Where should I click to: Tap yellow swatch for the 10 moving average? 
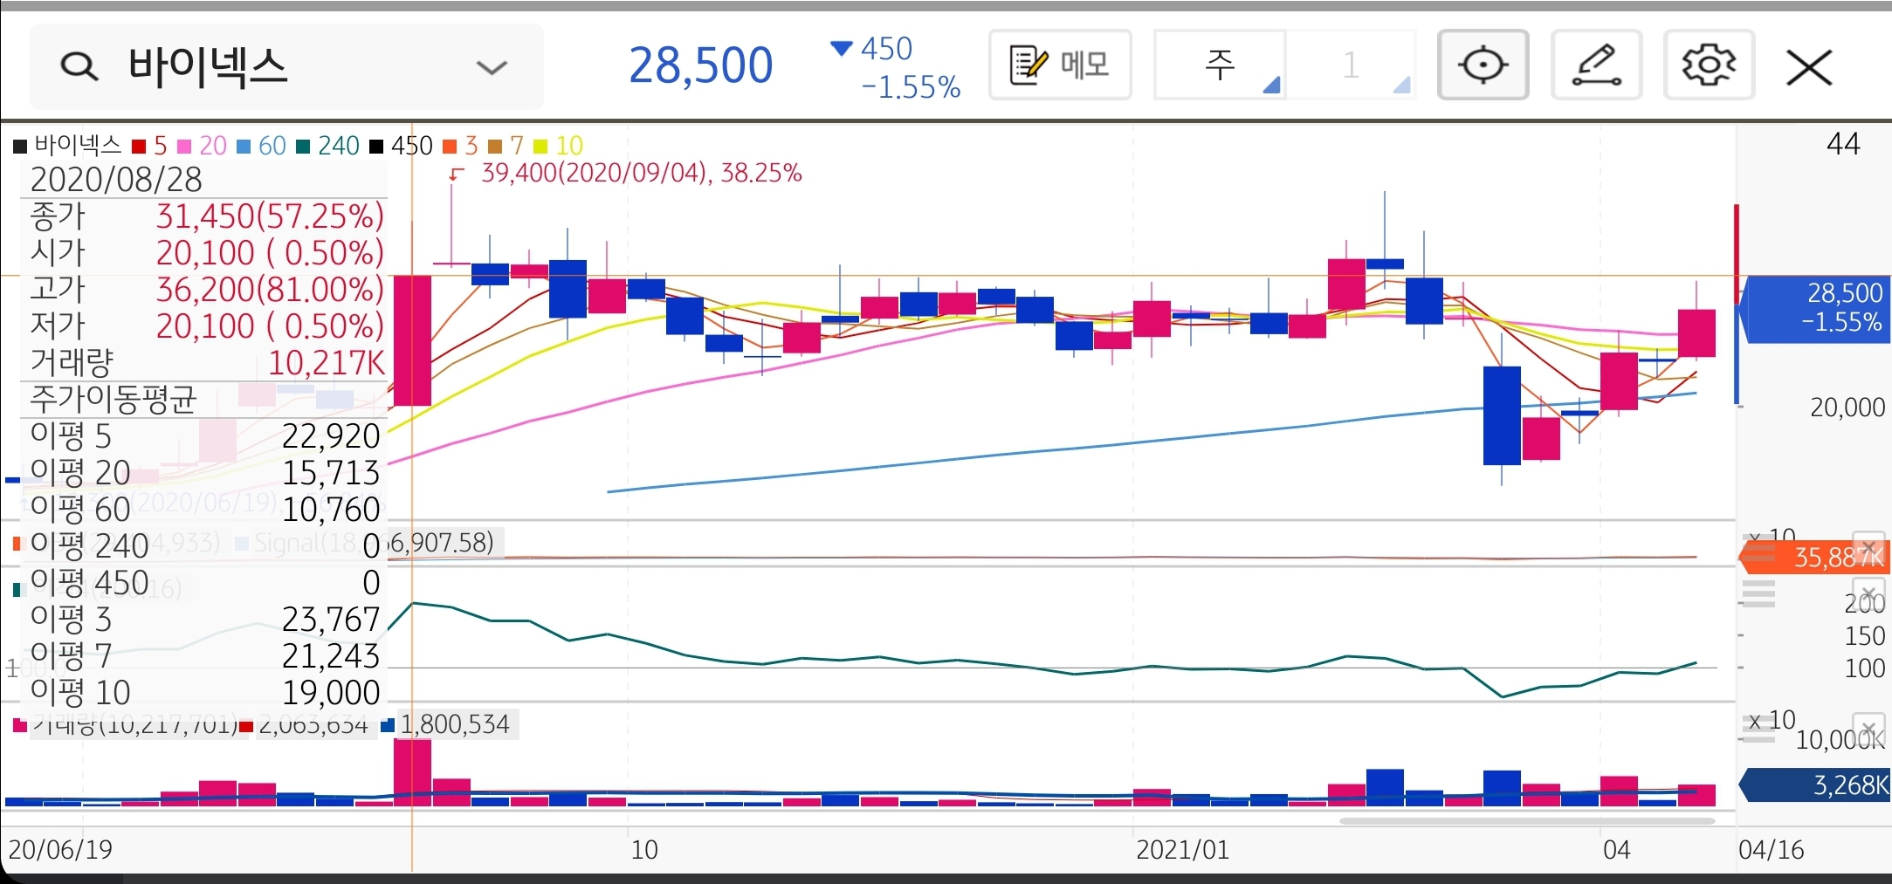tap(540, 146)
